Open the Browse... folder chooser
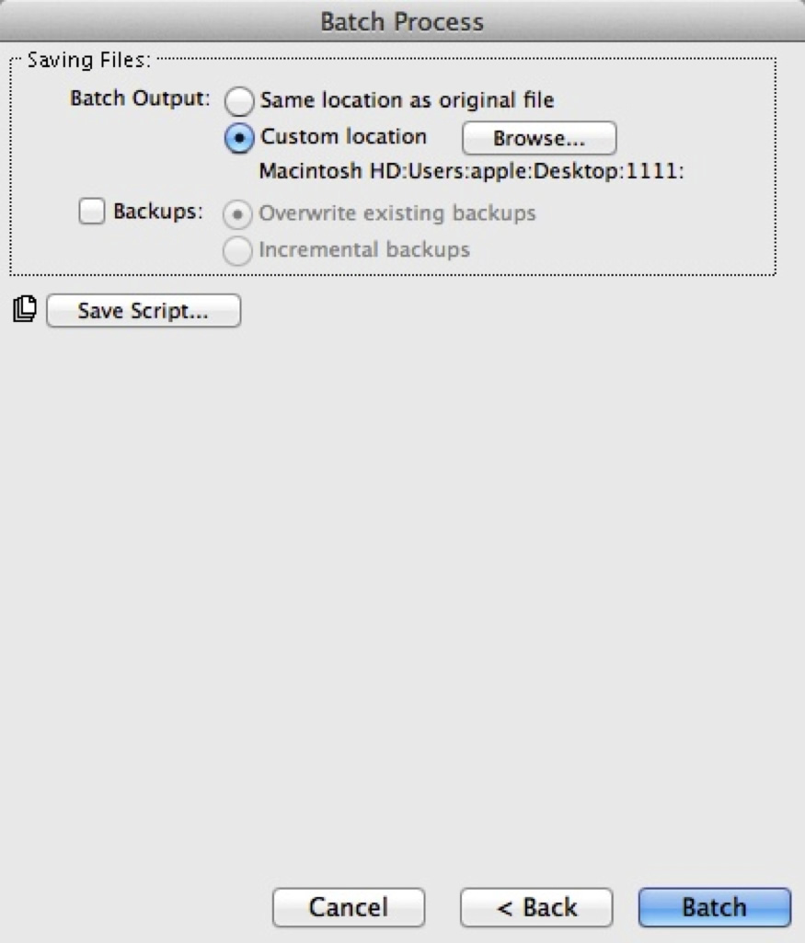This screenshot has height=943, width=805. tap(539, 138)
